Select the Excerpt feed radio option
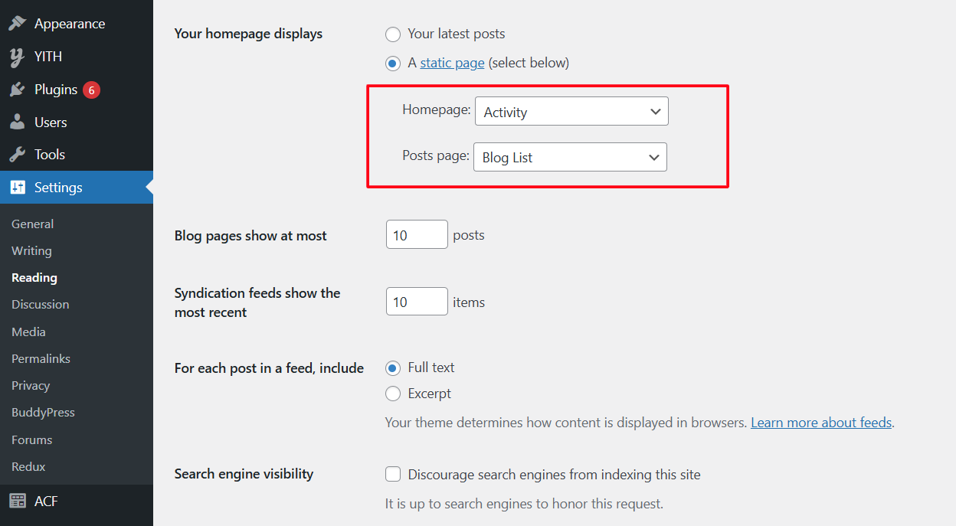 point(393,394)
